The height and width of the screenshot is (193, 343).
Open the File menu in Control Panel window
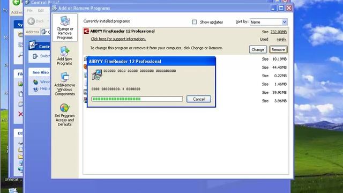tap(30, 10)
